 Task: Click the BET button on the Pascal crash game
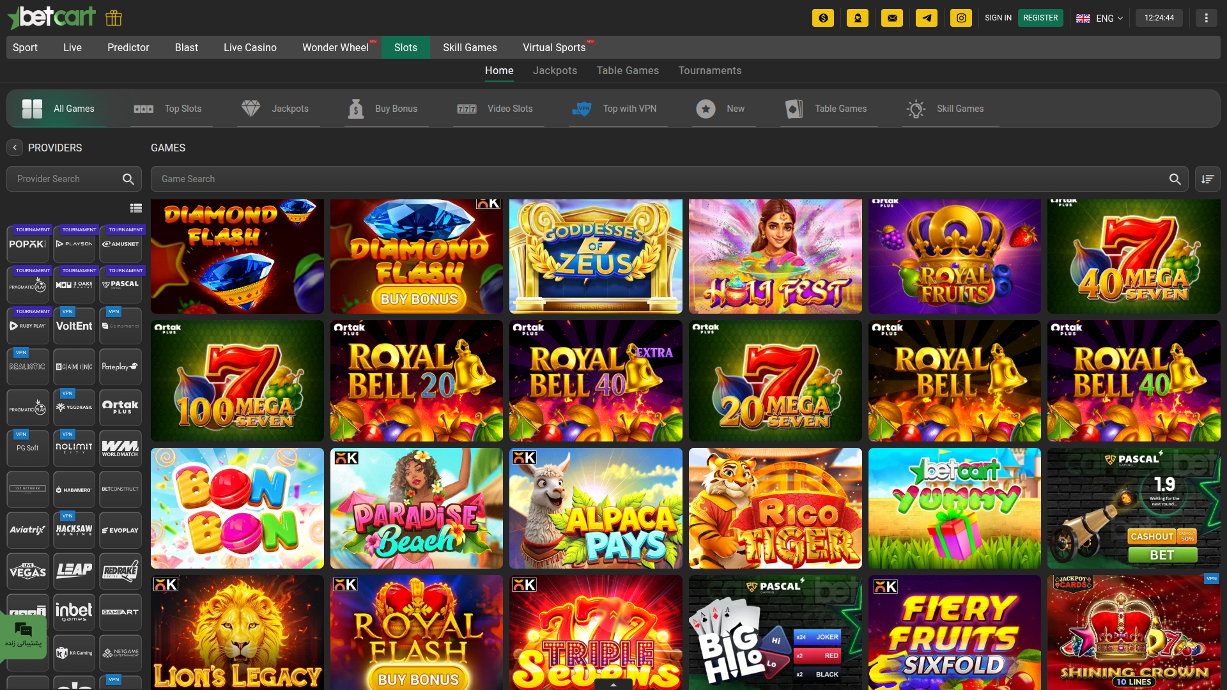click(1162, 555)
